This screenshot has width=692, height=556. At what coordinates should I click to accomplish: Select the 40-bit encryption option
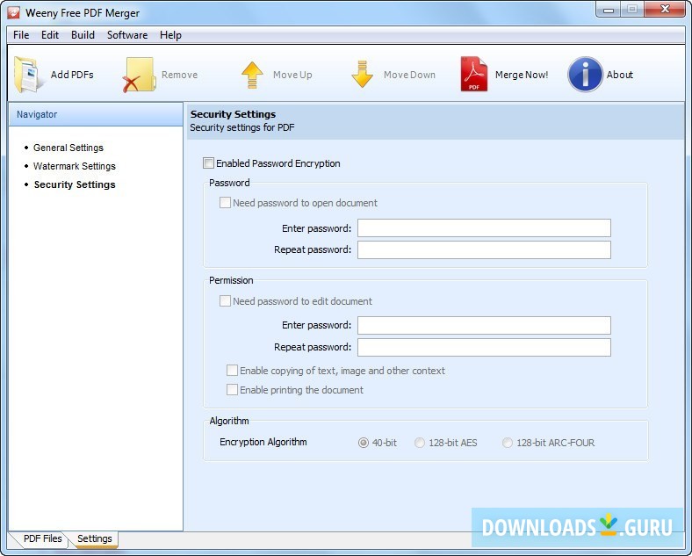[x=364, y=443]
